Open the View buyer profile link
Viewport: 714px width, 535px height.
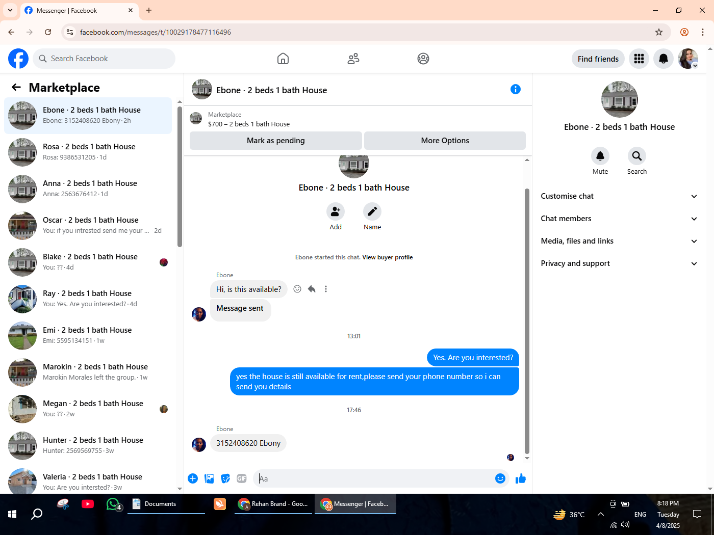point(388,257)
